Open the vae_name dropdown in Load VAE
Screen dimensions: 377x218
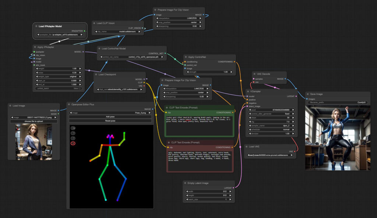270,155
